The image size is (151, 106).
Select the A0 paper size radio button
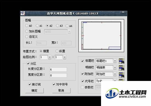point(27,26)
